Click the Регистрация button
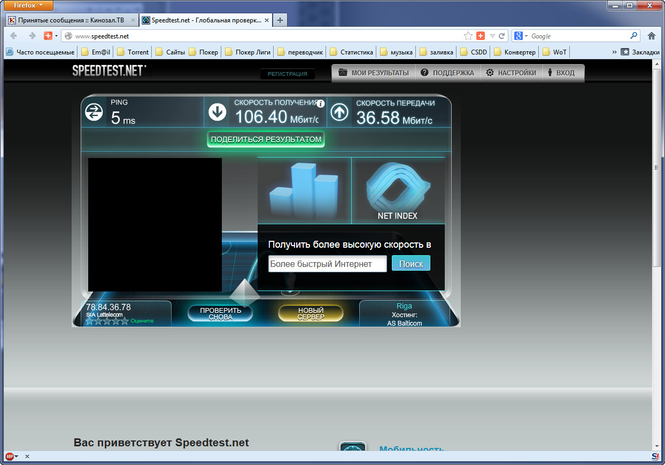 (288, 74)
